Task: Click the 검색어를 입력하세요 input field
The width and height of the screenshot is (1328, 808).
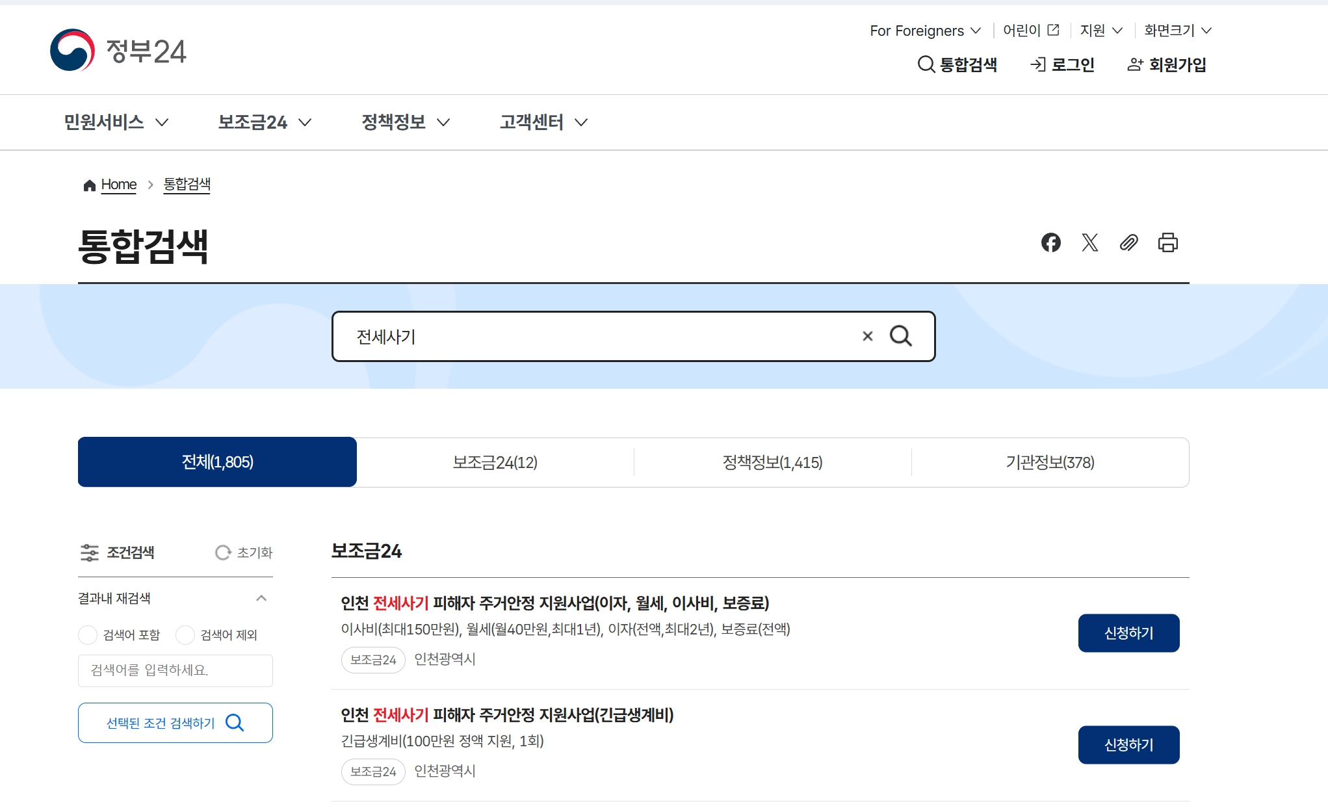Action: [x=175, y=670]
